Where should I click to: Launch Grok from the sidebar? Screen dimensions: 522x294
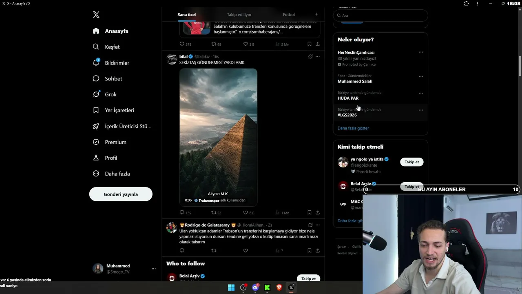point(105,94)
